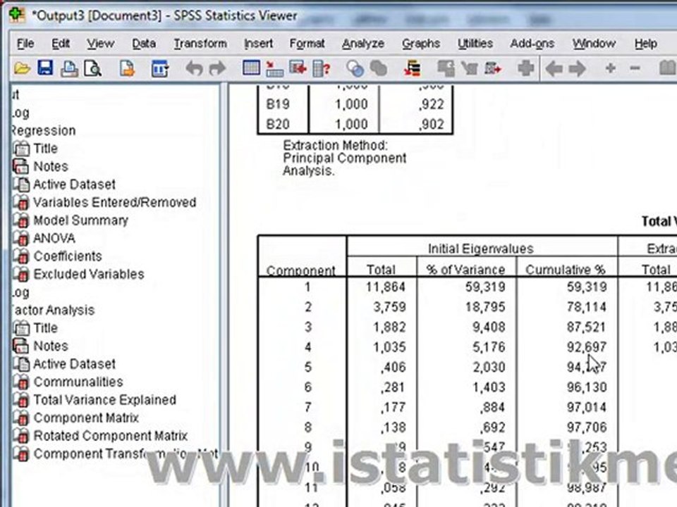Image resolution: width=677 pixels, height=507 pixels.
Task: Open the Edit menu
Action: pos(61,44)
